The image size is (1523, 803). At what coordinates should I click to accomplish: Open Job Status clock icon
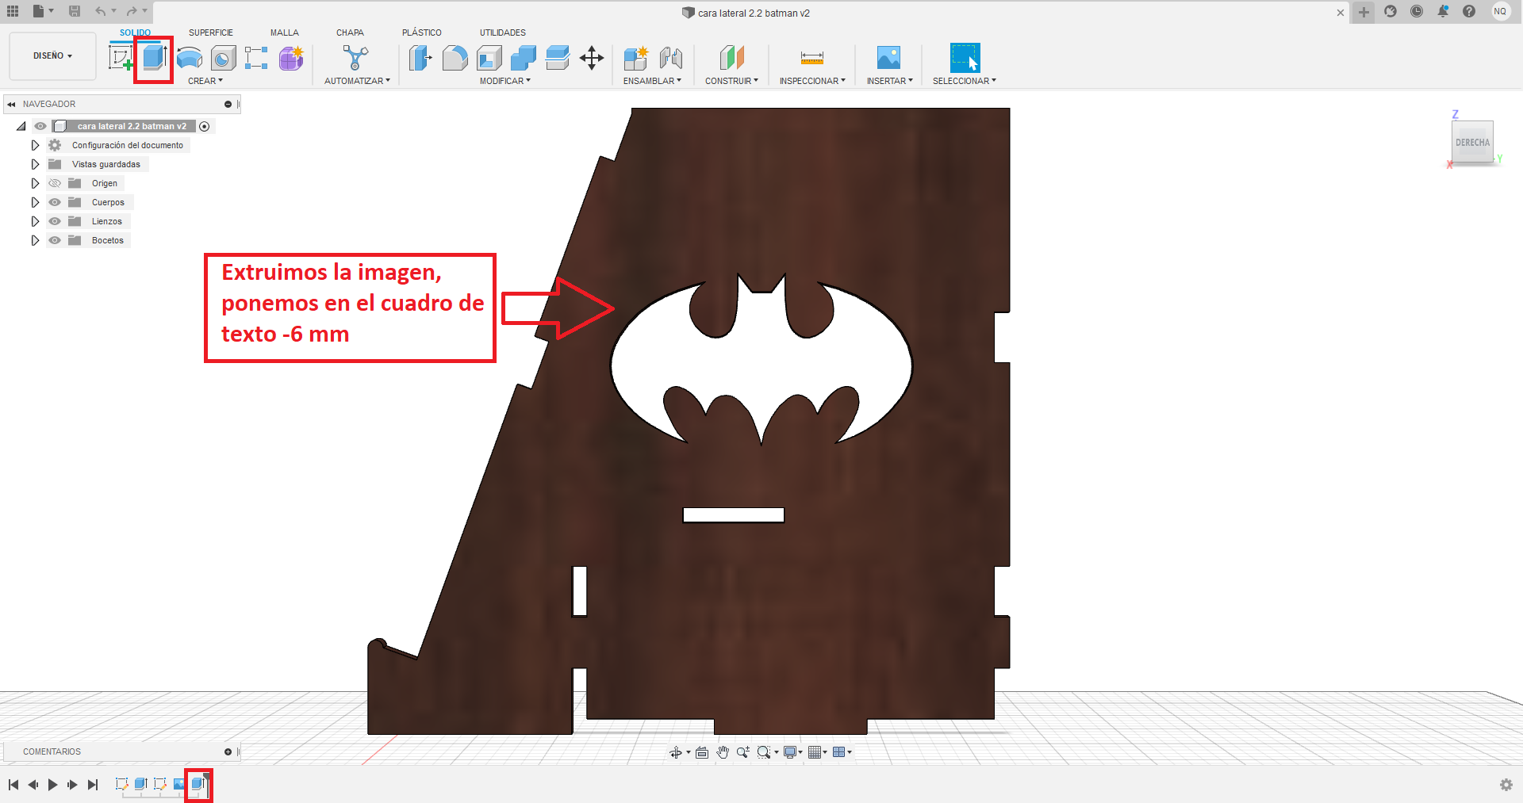(1417, 11)
